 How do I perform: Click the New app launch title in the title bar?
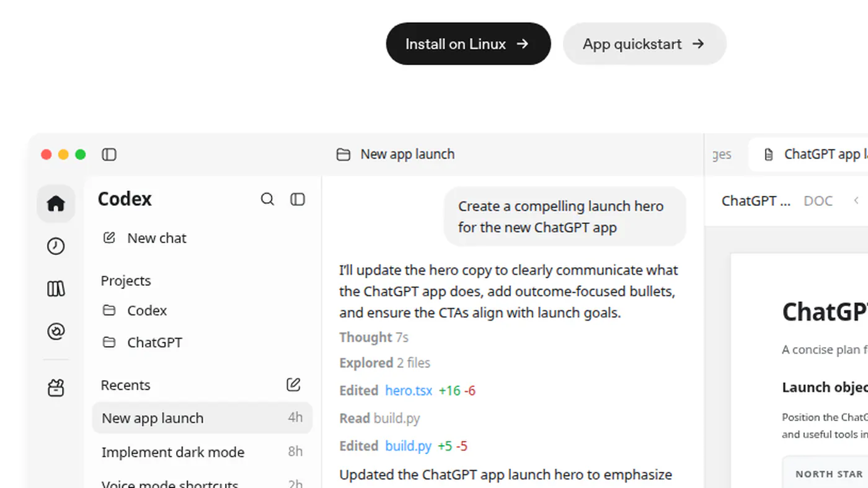click(407, 154)
